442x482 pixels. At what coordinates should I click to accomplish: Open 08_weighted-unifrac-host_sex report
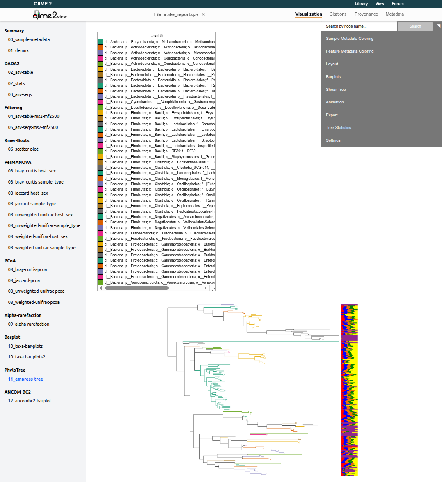click(38, 237)
